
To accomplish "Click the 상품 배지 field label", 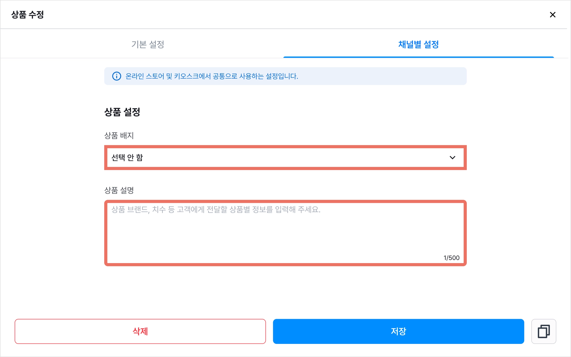I will click(119, 135).
